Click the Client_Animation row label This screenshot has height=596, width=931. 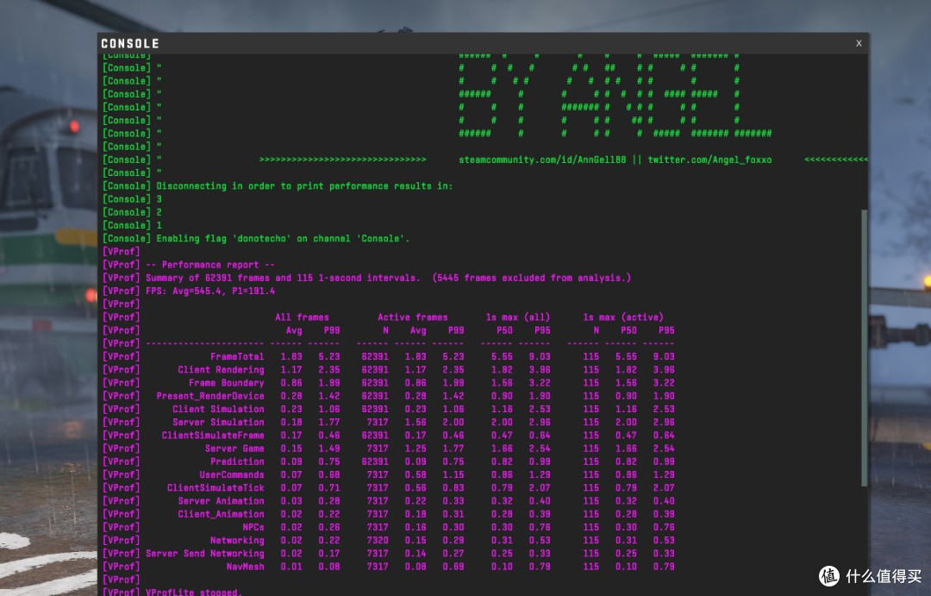tap(221, 514)
